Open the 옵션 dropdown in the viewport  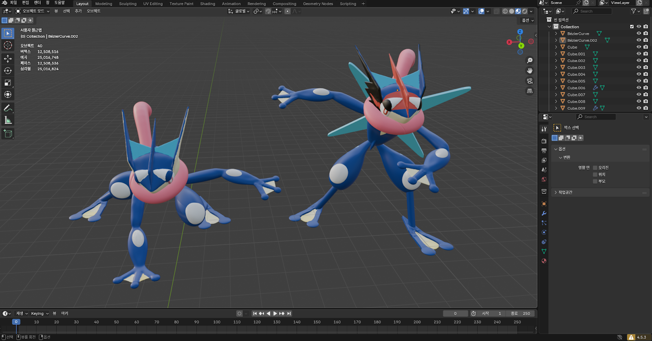pyautogui.click(x=528, y=20)
